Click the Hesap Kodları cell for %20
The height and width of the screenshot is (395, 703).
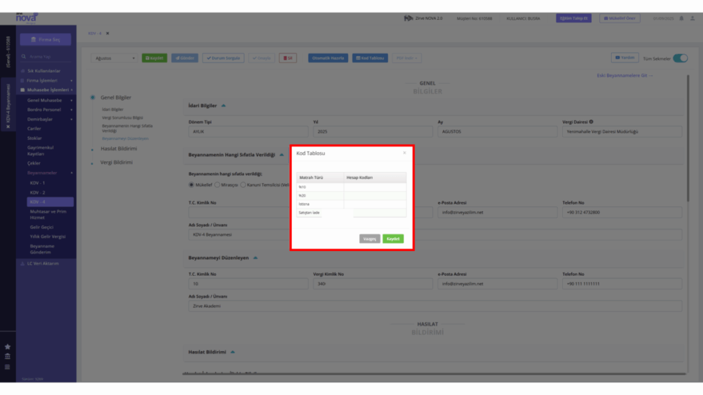tap(375, 195)
